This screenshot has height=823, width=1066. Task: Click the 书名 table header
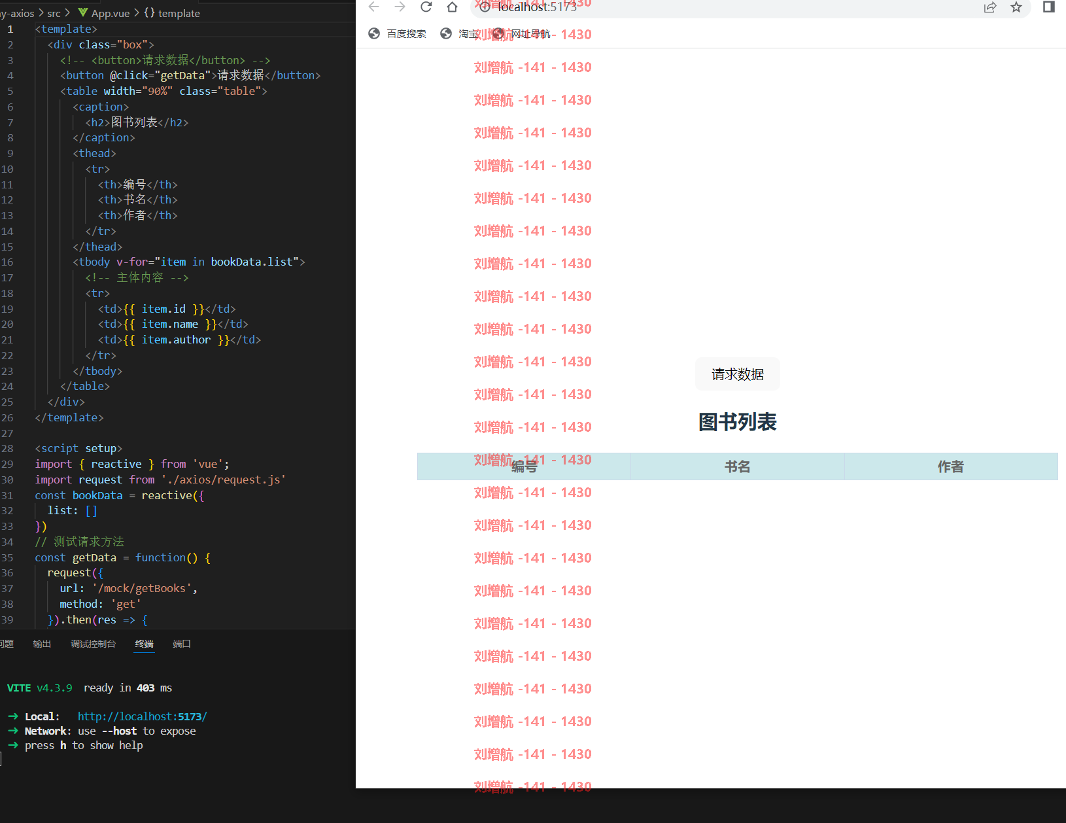737,466
